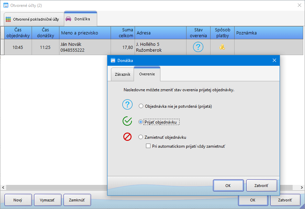The height and width of the screenshot is (209, 305).
Task: Click the coins payment method icon
Action: [222, 47]
